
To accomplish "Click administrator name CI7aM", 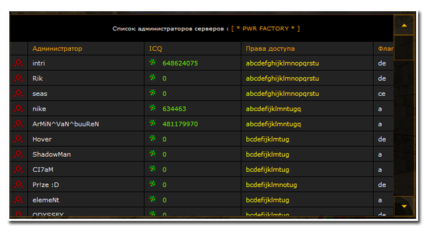I will click(x=43, y=169).
